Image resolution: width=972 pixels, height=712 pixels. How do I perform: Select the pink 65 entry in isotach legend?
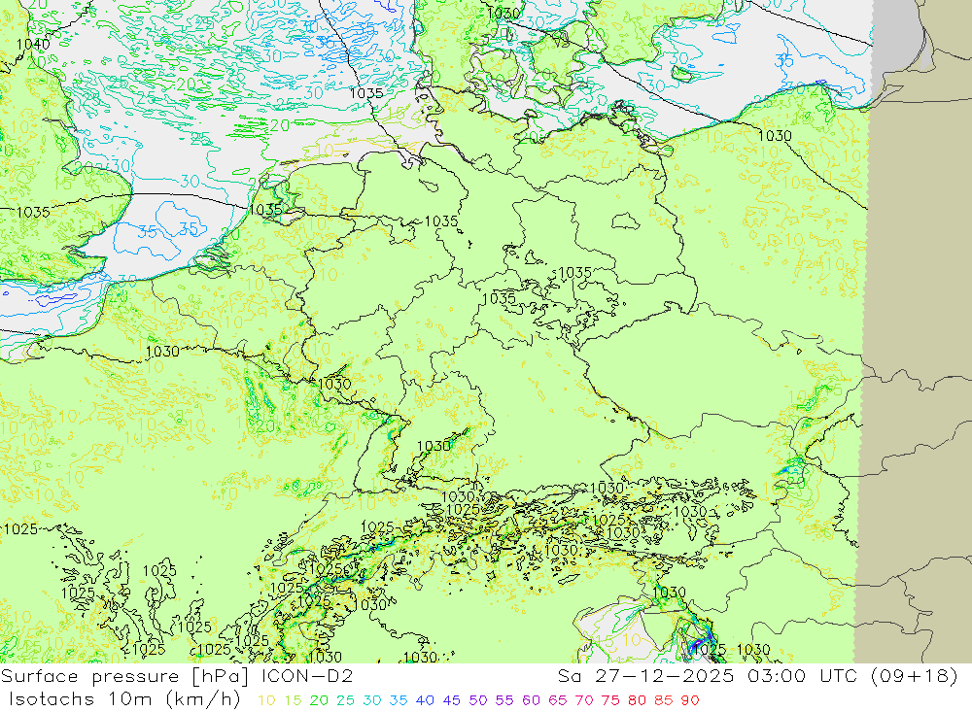pos(557,701)
